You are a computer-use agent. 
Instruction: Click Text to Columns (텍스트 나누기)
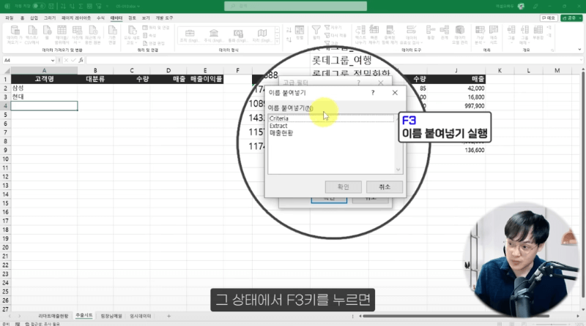pos(360,34)
